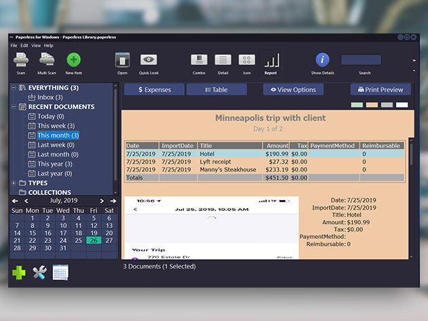Choose the green color swatch
The width and height of the screenshot is (428, 321).
point(357,105)
